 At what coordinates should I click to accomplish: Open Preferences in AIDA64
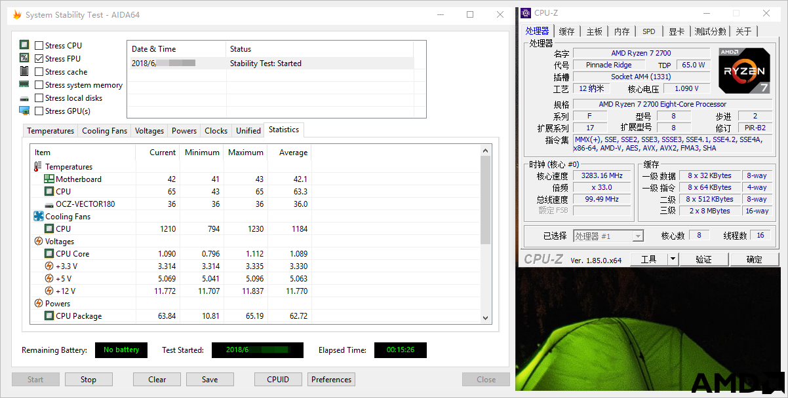click(x=332, y=380)
